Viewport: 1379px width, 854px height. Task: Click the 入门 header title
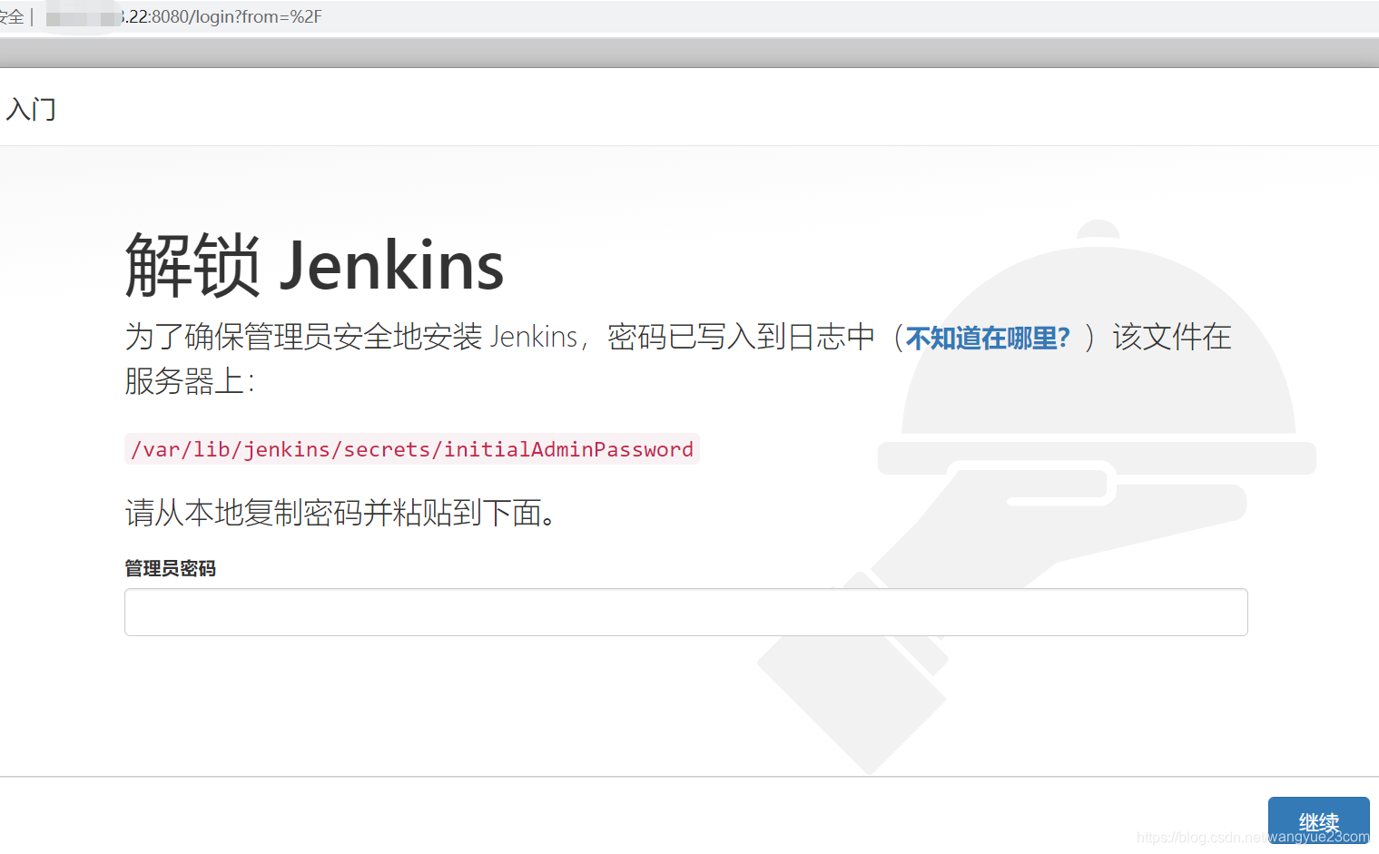(31, 109)
